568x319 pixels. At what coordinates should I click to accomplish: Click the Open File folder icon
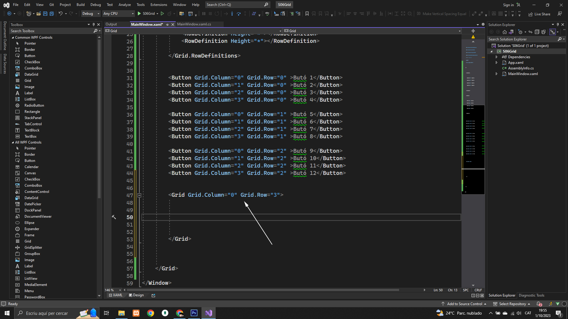(x=39, y=14)
